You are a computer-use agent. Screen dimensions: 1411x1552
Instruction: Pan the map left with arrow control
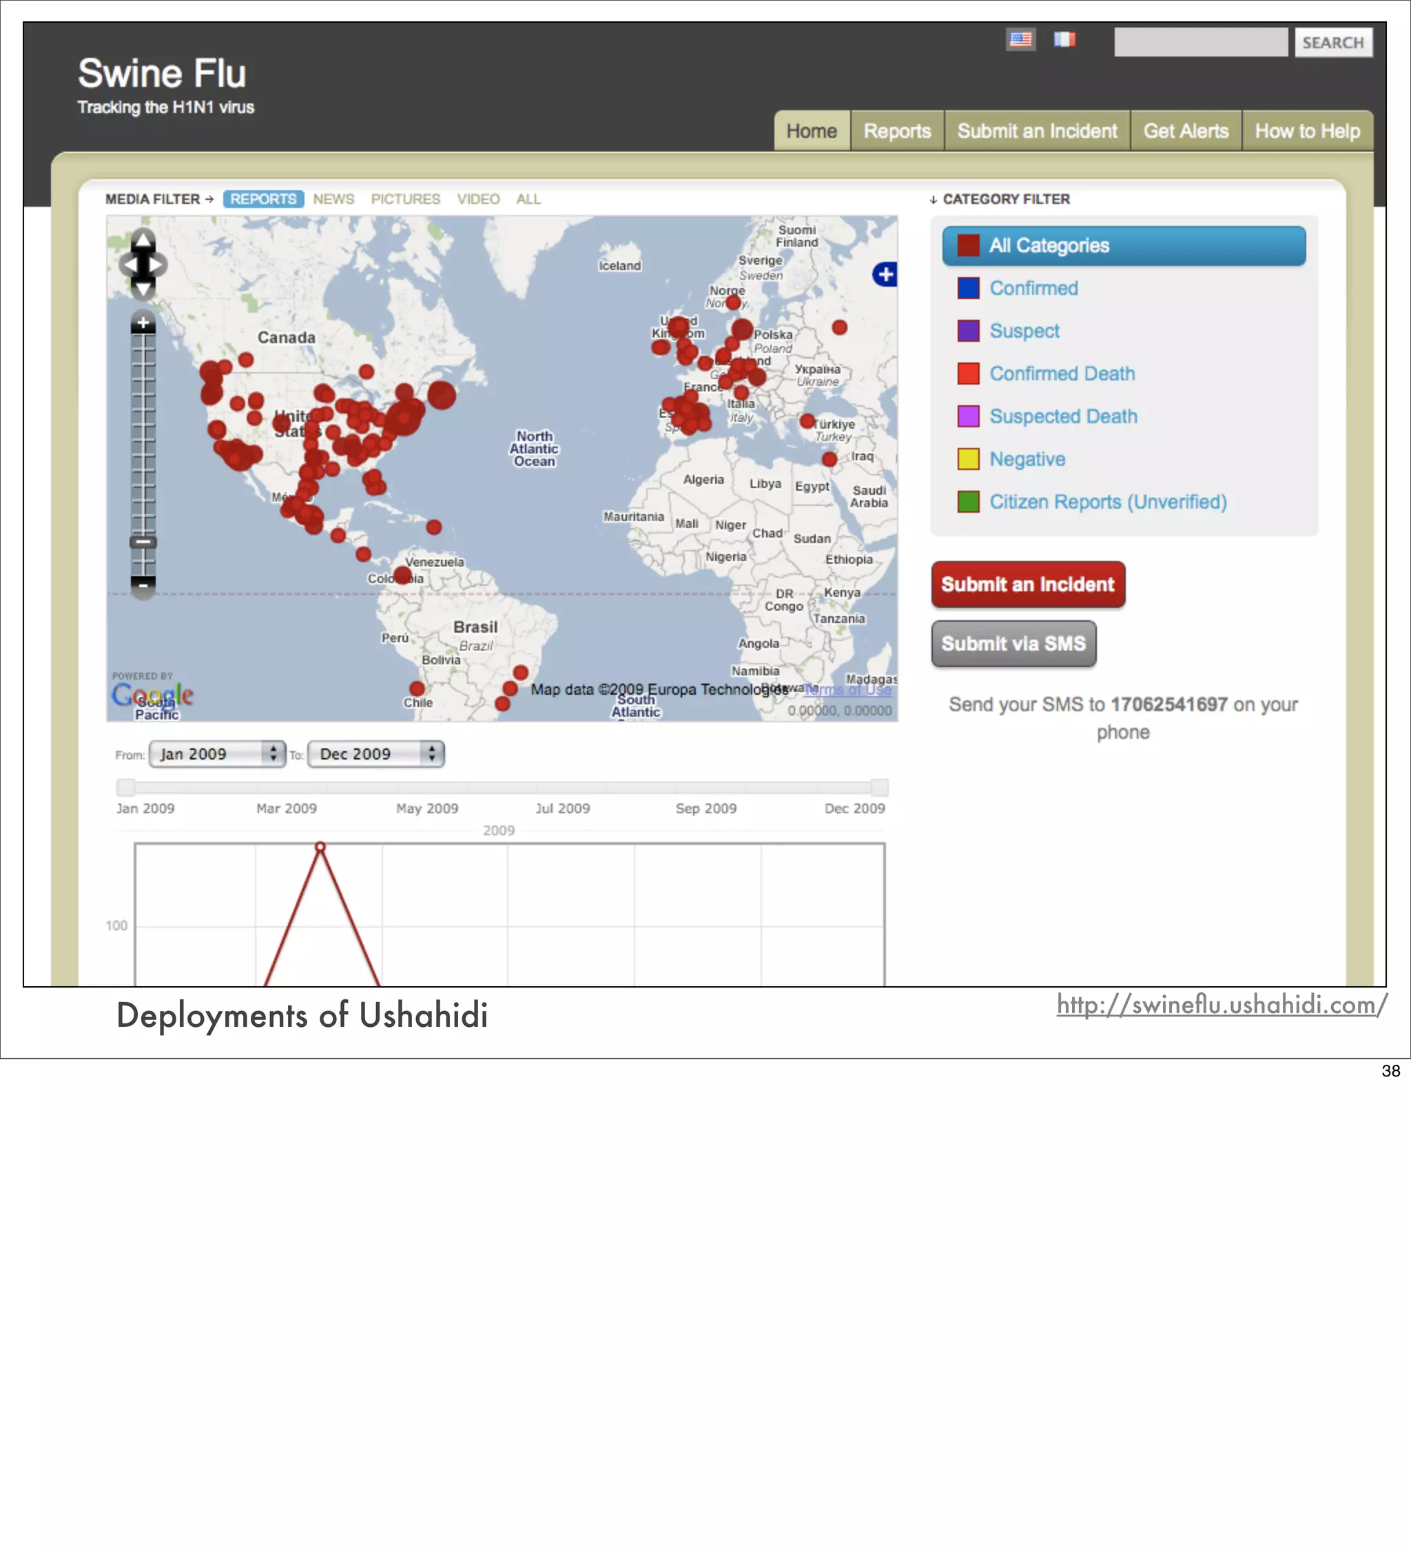(130, 264)
